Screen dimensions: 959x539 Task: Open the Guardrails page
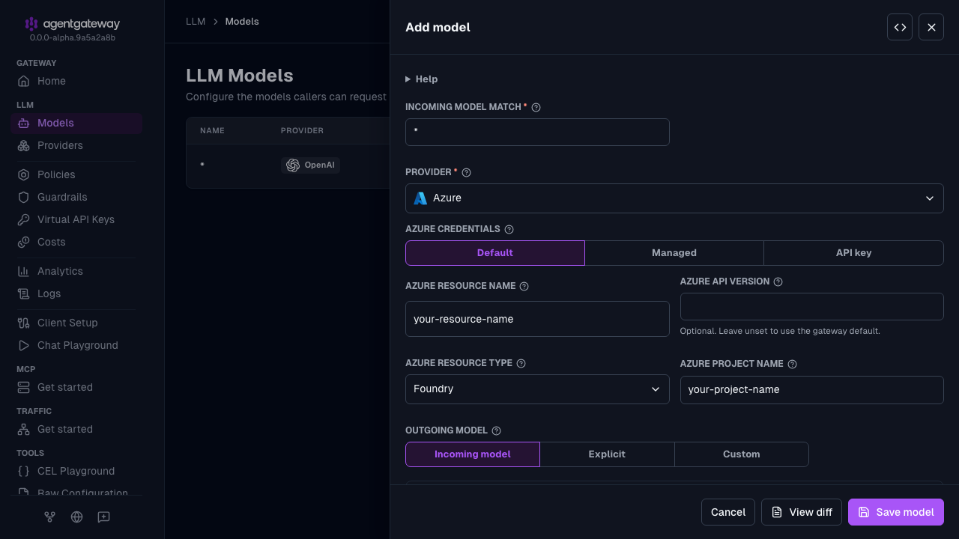tap(76, 197)
